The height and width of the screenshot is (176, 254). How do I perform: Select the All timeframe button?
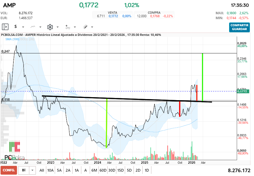coord(42,170)
